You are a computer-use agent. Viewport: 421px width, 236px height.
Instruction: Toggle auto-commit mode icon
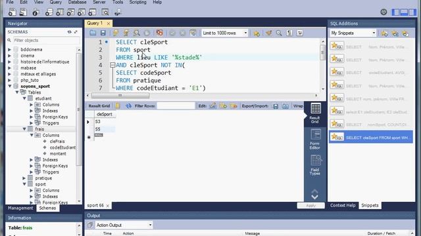coord(193,33)
